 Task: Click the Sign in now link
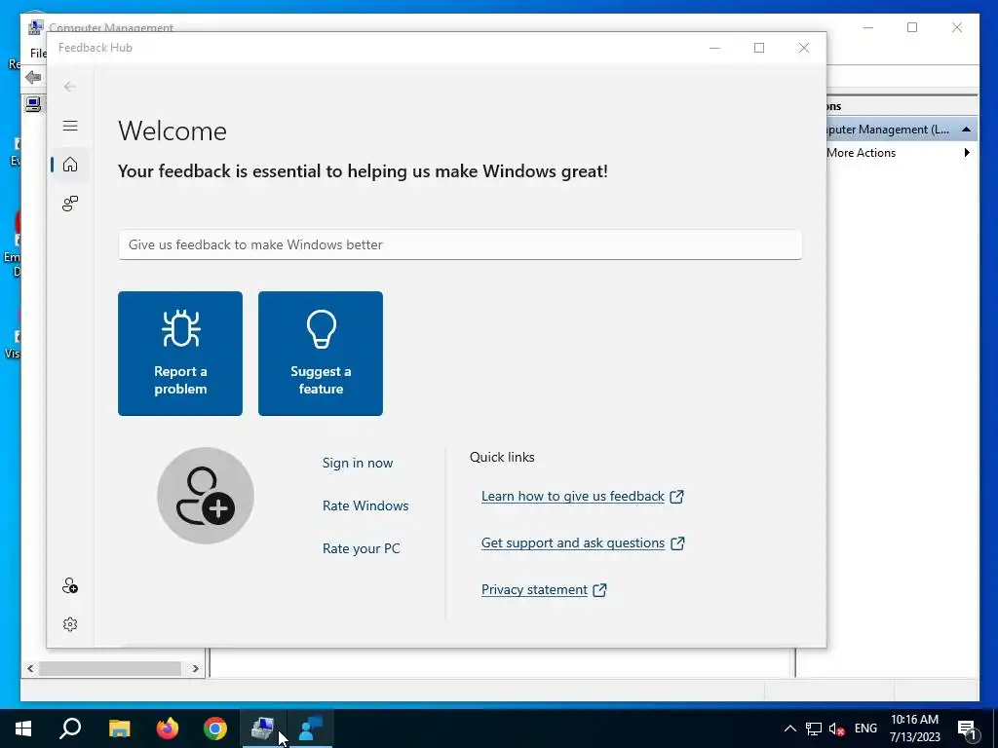click(358, 463)
